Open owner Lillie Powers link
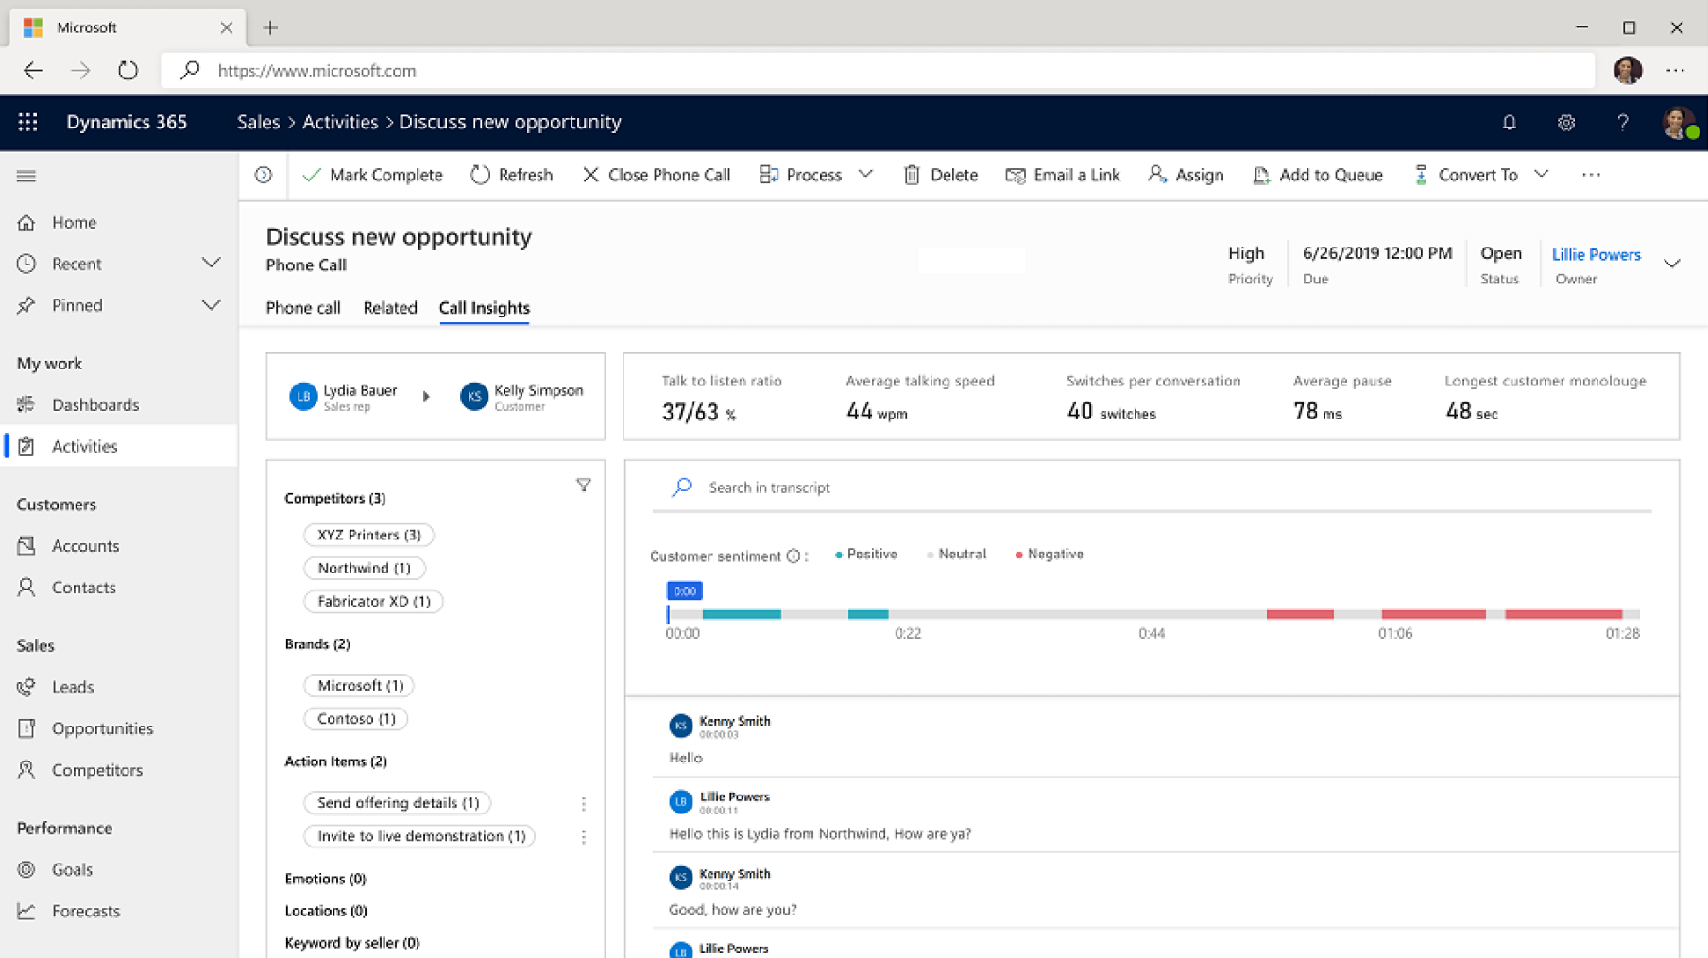This screenshot has height=958, width=1708. tap(1596, 254)
